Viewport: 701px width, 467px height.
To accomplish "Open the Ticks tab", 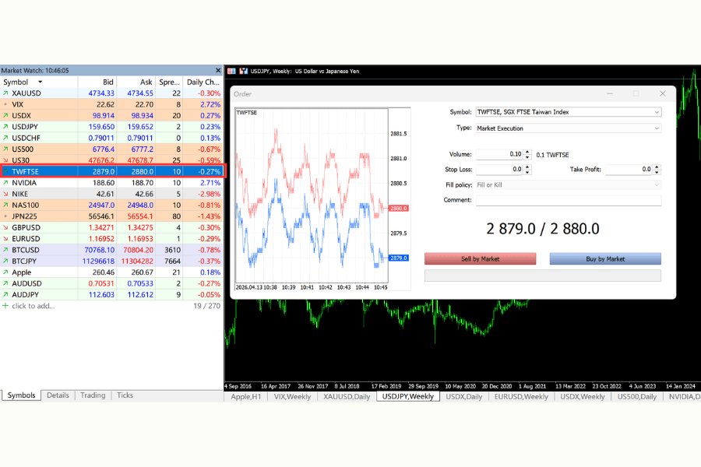I will (x=125, y=395).
